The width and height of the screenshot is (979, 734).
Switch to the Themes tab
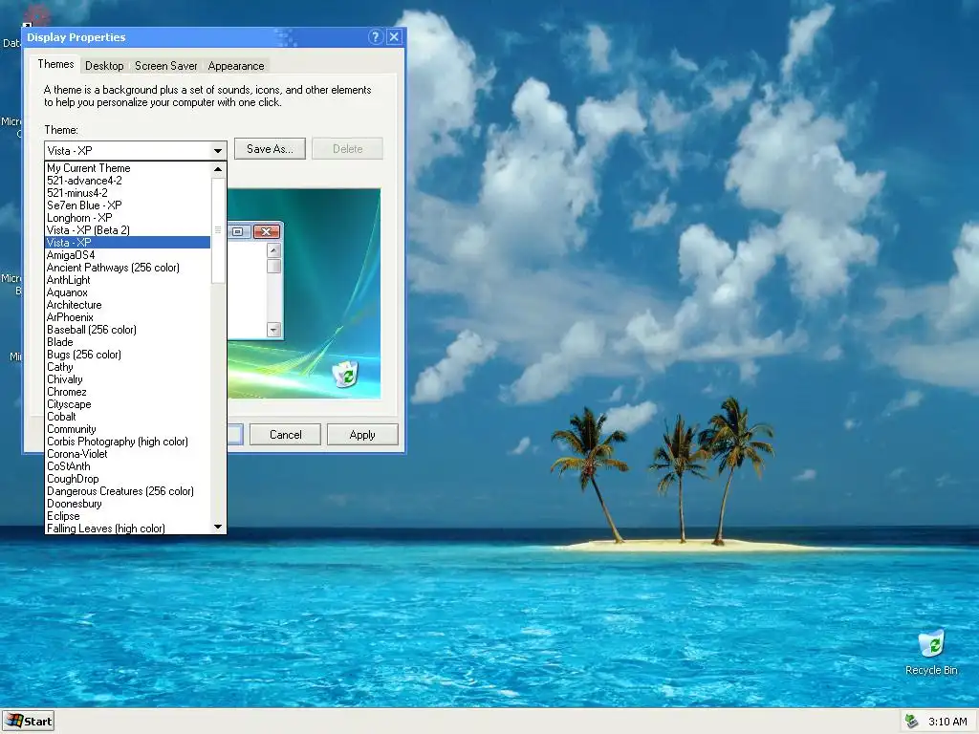click(55, 64)
